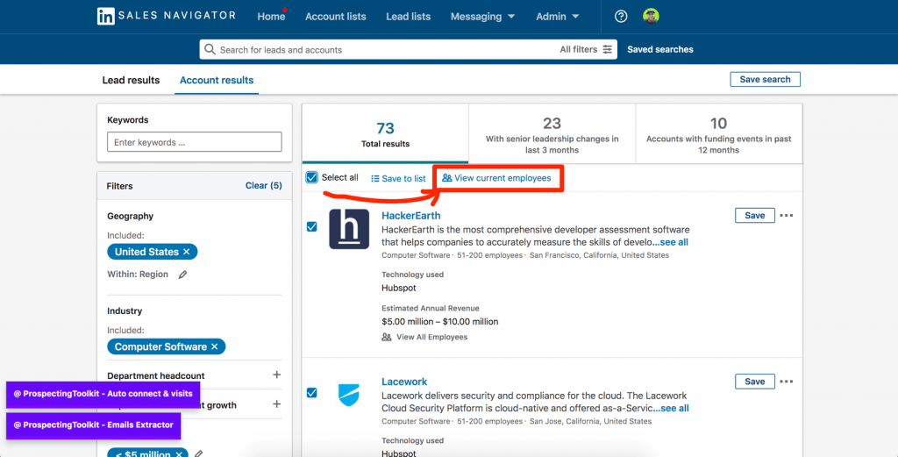Open the help question mark icon
The height and width of the screenshot is (457, 898).
[x=621, y=17]
